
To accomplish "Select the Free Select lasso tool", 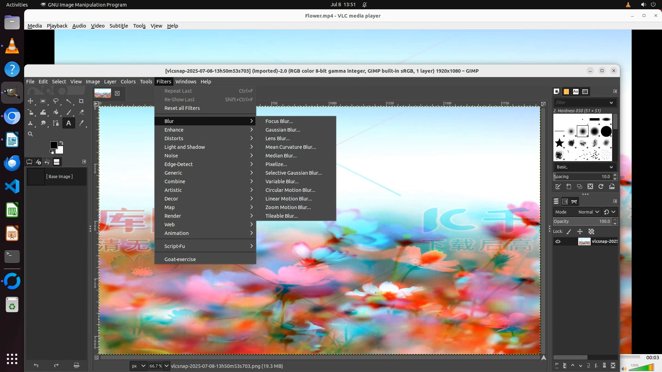I will 56,101.
